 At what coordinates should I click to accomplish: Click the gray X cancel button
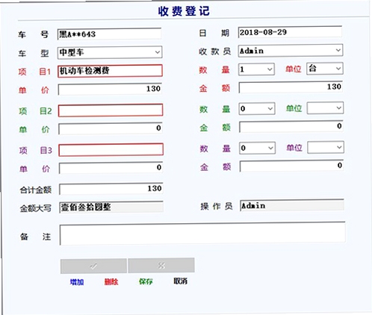click(161, 266)
